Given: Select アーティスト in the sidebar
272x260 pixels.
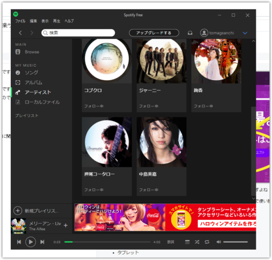Looking at the screenshot, I should point(38,92).
